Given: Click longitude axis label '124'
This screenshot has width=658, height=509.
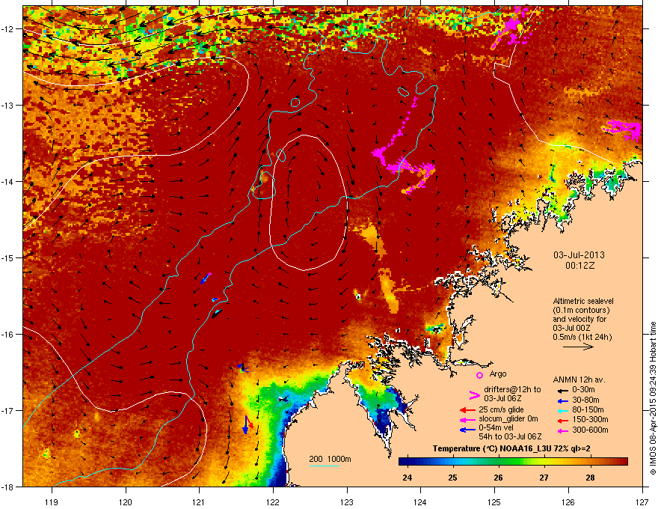Looking at the screenshot, I should coord(420,502).
